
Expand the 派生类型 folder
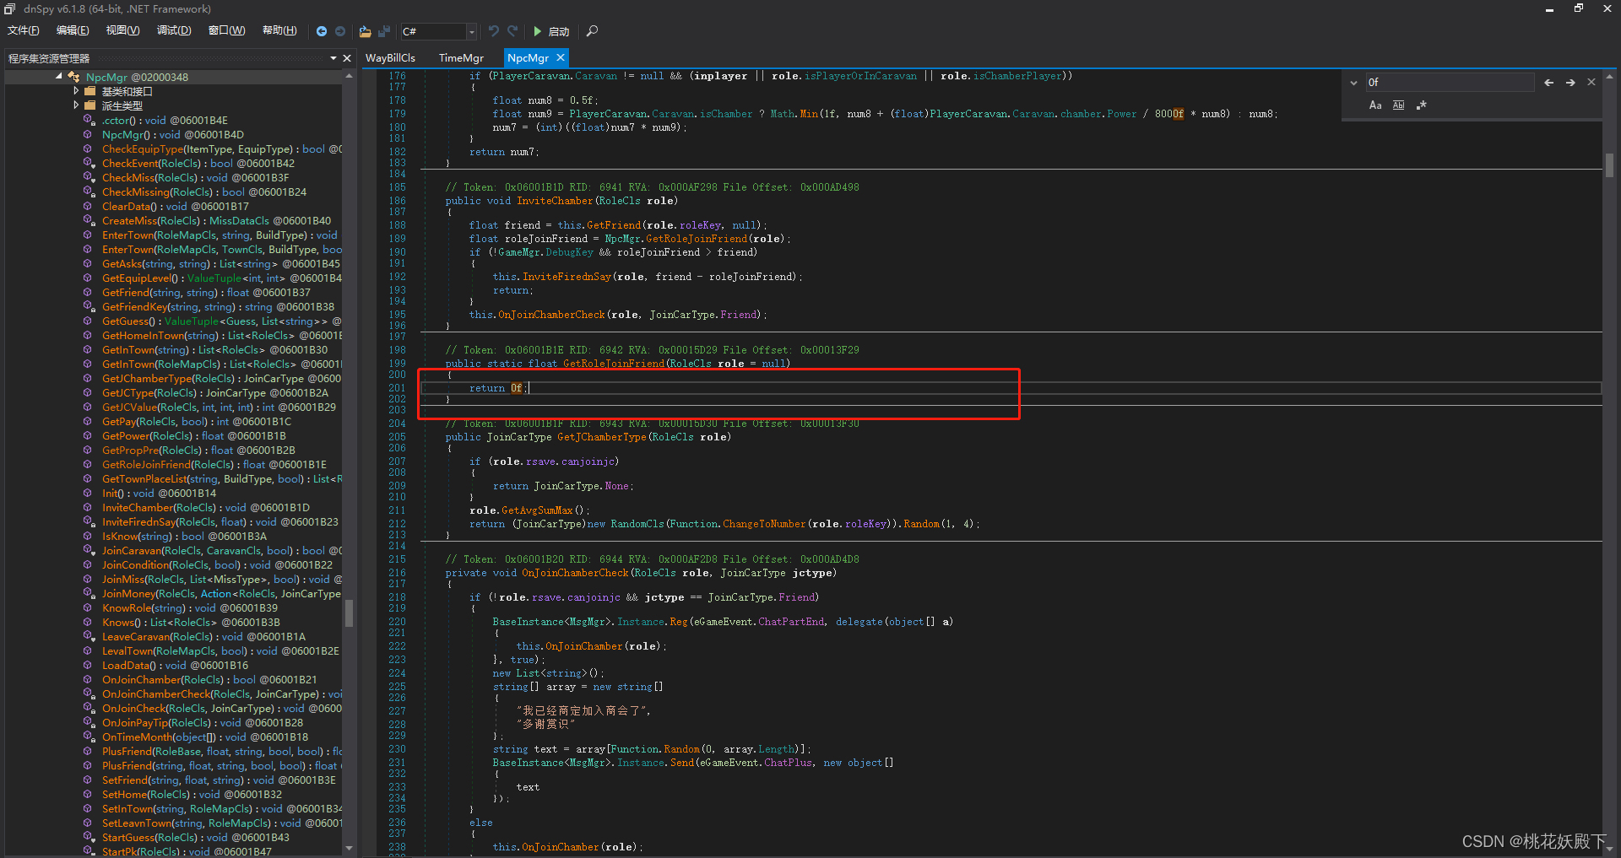76,105
